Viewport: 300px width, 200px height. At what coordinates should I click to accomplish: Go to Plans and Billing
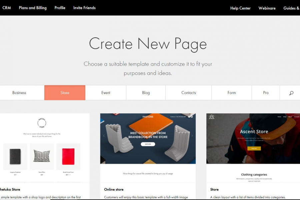(x=33, y=8)
